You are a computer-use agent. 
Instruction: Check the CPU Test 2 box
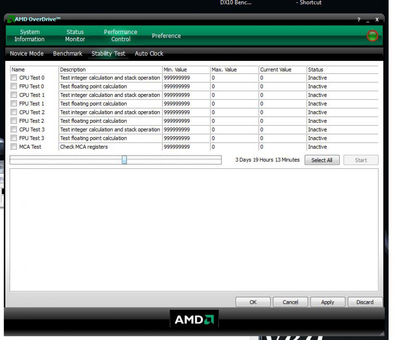pos(14,112)
